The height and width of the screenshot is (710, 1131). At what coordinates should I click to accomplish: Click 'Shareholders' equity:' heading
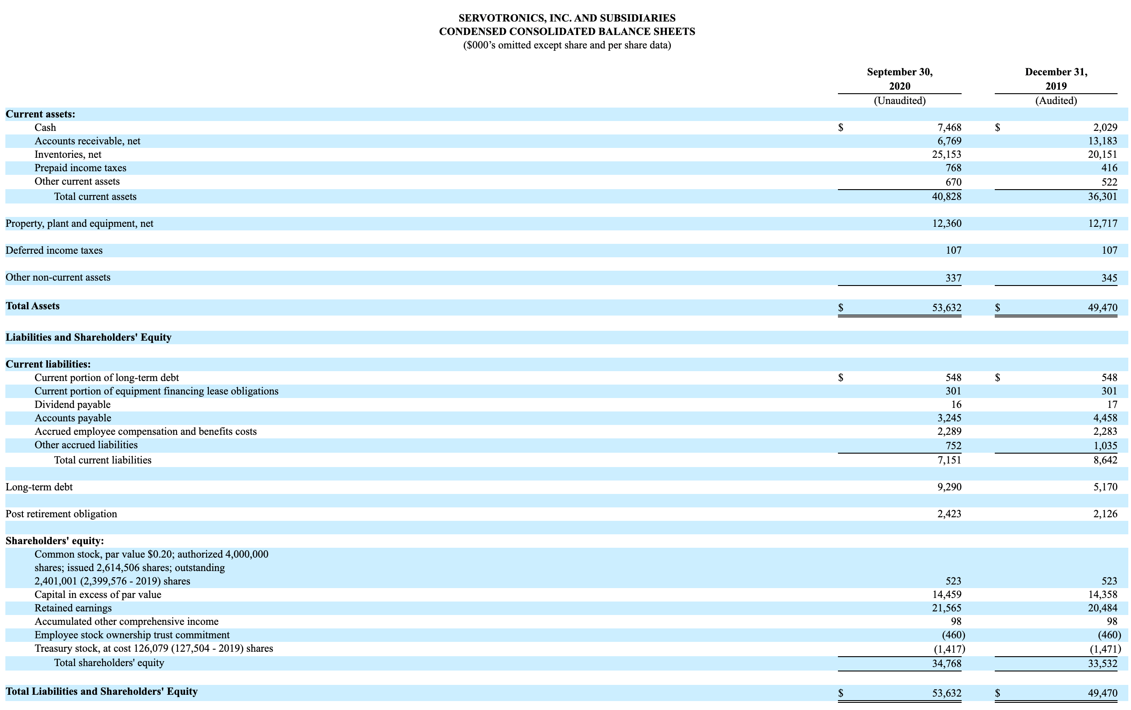point(55,541)
